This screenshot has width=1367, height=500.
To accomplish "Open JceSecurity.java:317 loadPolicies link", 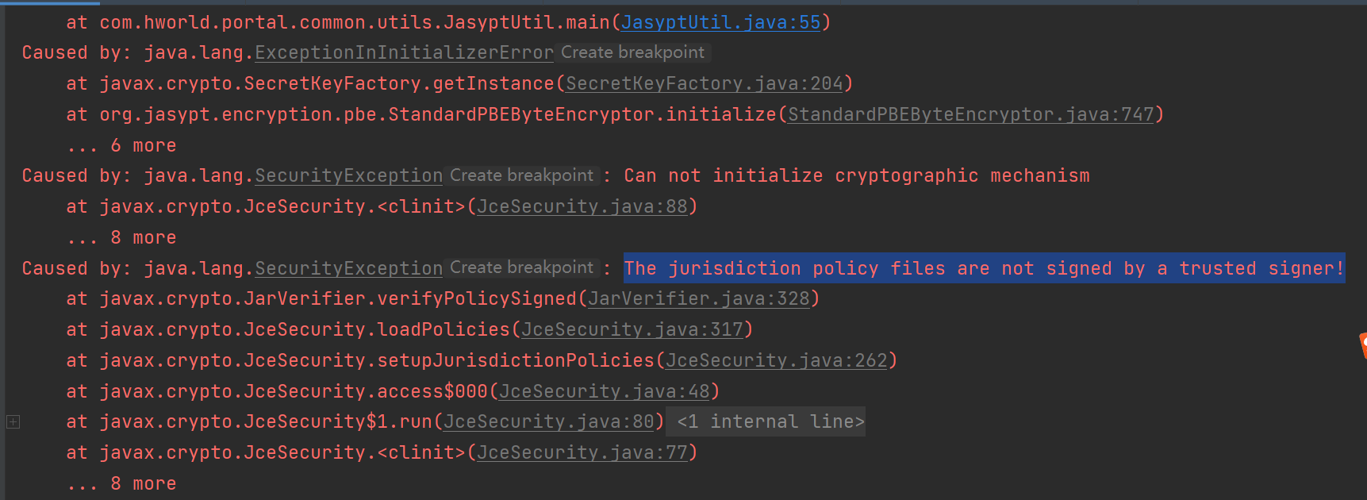I will tap(632, 329).
